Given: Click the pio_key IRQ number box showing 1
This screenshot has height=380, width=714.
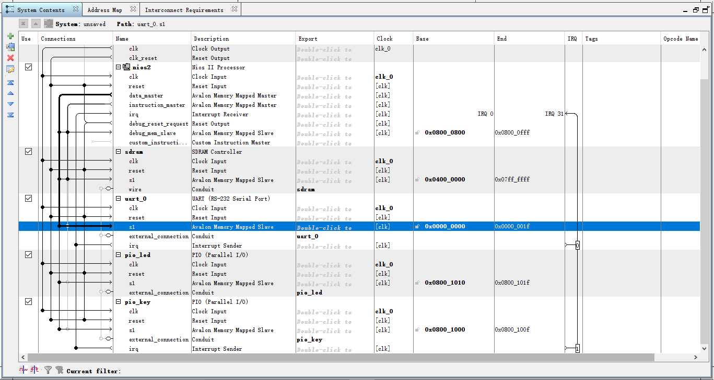Looking at the screenshot, I should [577, 349].
